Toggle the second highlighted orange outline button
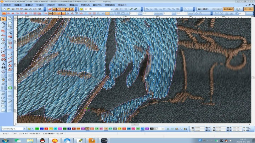Image resolution: width=255 pixels, height=143 pixels. pyautogui.click(x=59, y=9)
